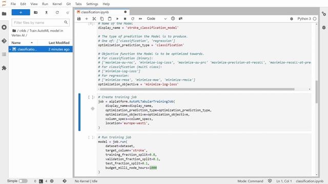Open the property inspector gears icon
This screenshot has width=328, height=184.
(x=324, y=14)
